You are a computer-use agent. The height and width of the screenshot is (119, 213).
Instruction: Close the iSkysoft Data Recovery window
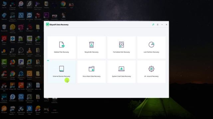(x=166, y=24)
